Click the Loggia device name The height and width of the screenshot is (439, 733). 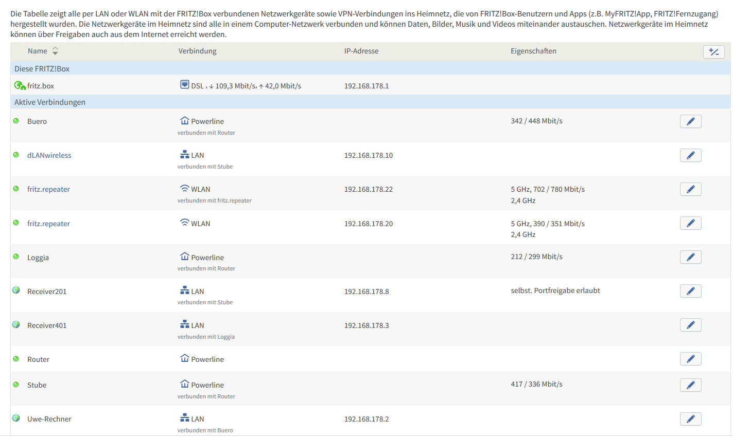click(x=38, y=258)
